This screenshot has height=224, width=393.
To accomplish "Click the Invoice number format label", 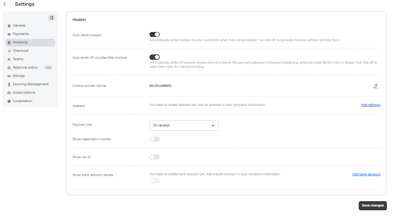I will pyautogui.click(x=89, y=86).
